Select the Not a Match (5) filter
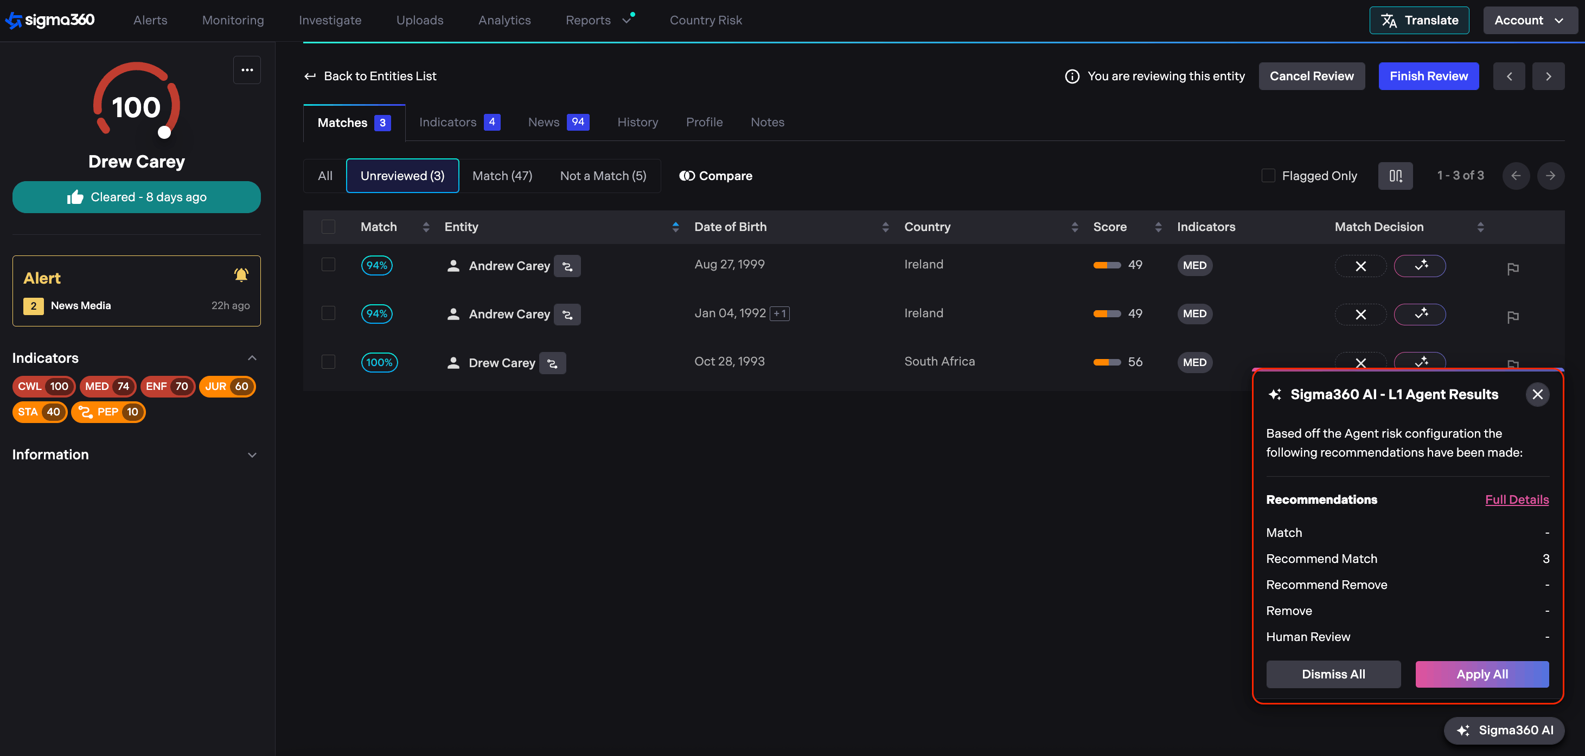 click(x=602, y=176)
